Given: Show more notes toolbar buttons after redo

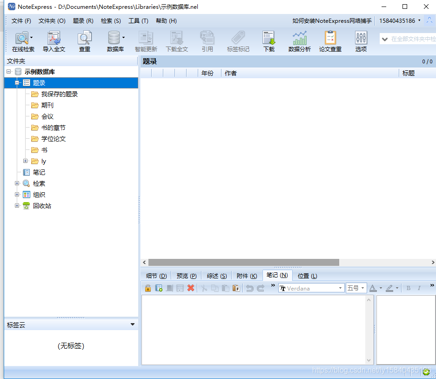Looking at the screenshot, I should [273, 285].
